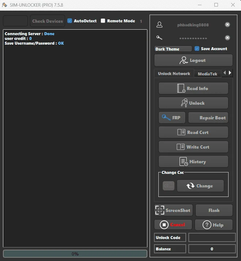Click the Unlock Code label

(x=170, y=237)
